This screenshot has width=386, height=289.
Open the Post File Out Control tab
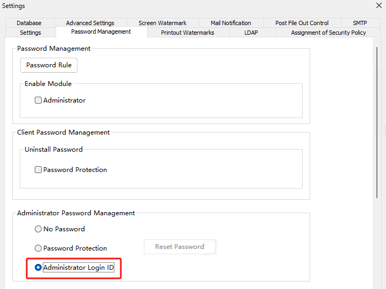pos(302,23)
